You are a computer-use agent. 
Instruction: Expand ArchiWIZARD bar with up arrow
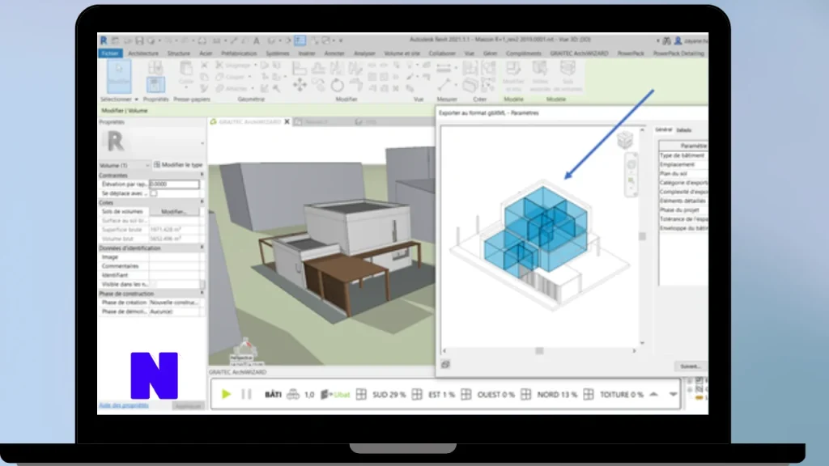tap(654, 394)
